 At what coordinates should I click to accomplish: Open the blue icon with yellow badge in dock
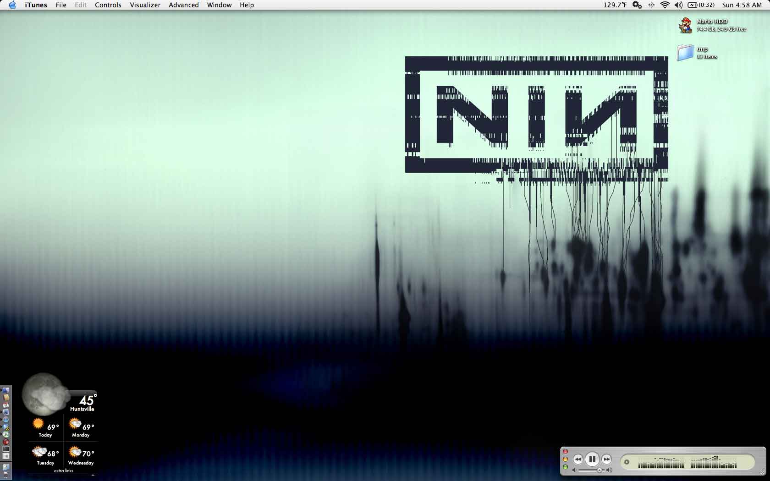point(6,427)
